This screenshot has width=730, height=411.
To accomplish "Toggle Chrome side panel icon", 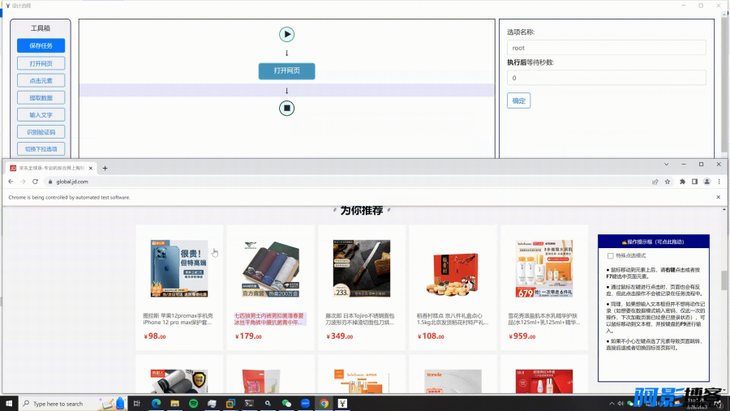I will click(694, 182).
